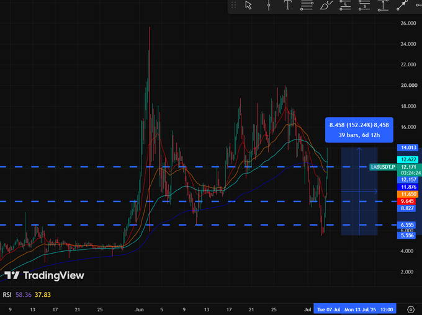Grab the drawing toolbar drag handle
The width and height of the screenshot is (422, 315).
(x=233, y=5)
